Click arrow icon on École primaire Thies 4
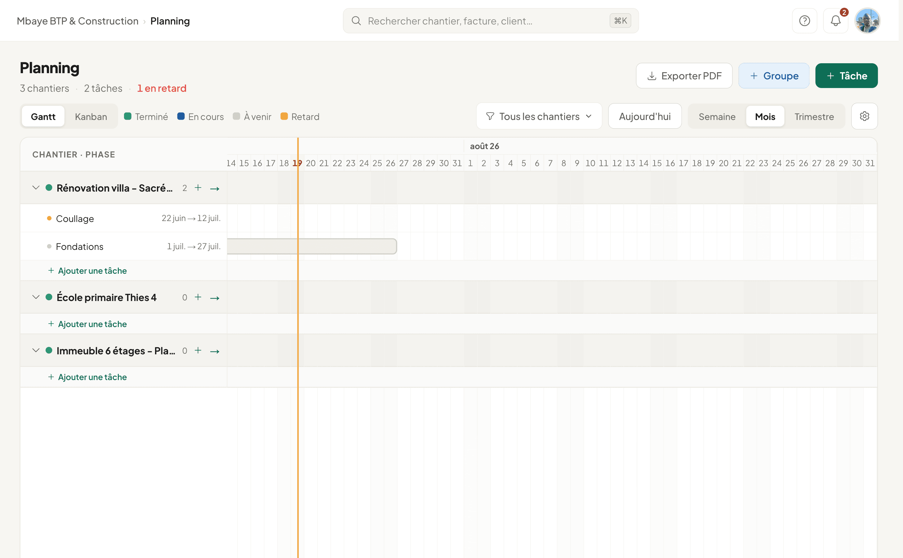Screen dimensions: 903x558 [x=215, y=298]
